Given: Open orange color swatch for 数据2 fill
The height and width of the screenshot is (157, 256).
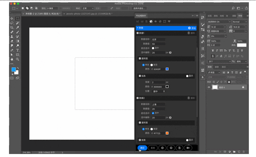Looking at the screenshot, I should click(x=167, y=133).
